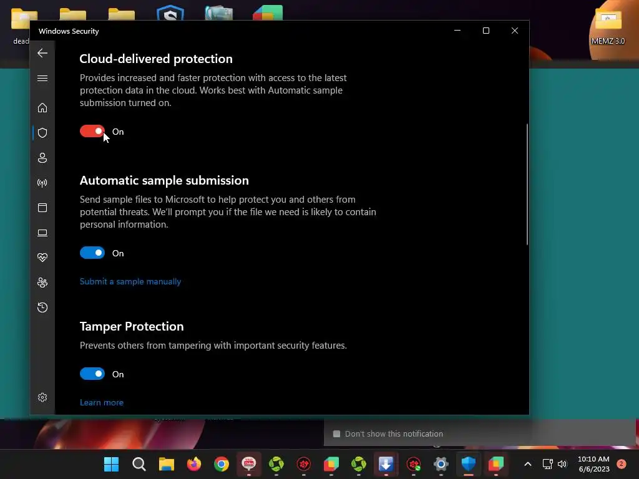Open the Windows Start menu
Screen dimensions: 639x479
click(x=111, y=464)
